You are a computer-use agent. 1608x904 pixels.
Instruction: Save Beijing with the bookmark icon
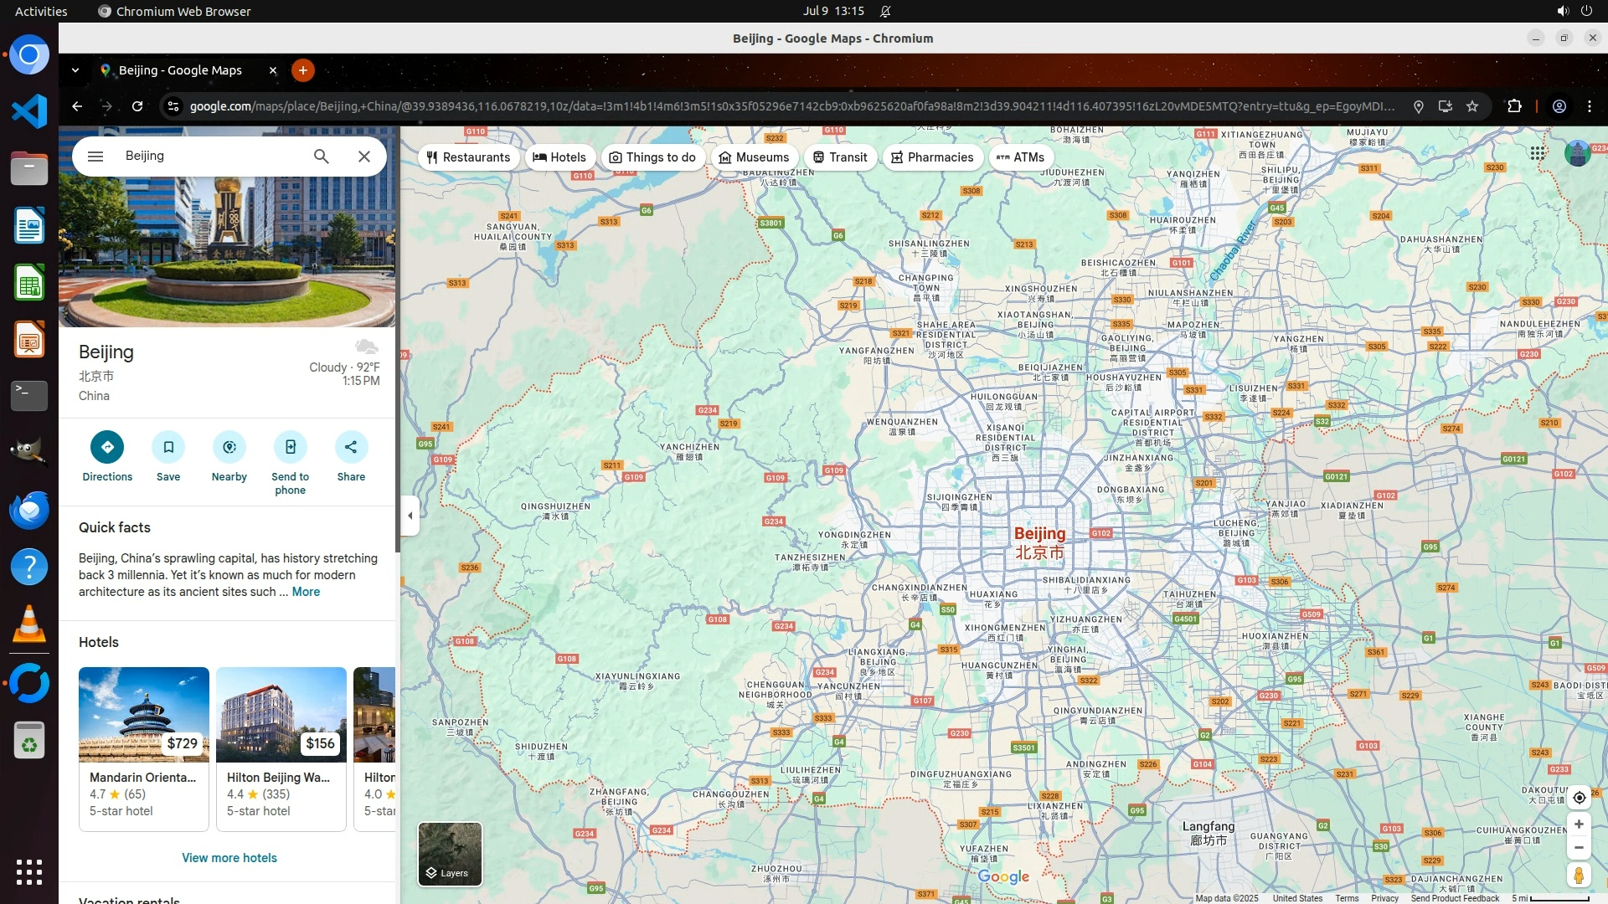(168, 447)
